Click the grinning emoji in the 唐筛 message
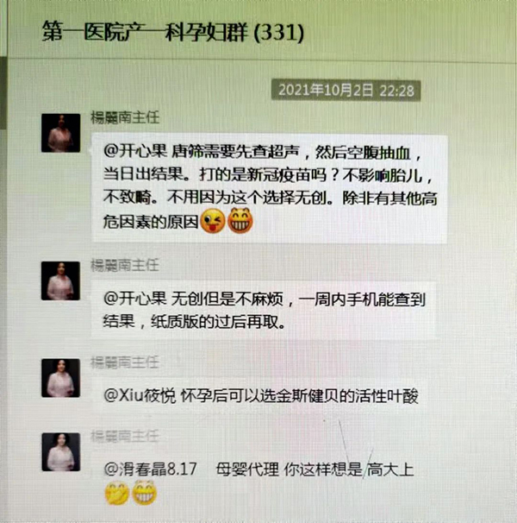 point(240,220)
